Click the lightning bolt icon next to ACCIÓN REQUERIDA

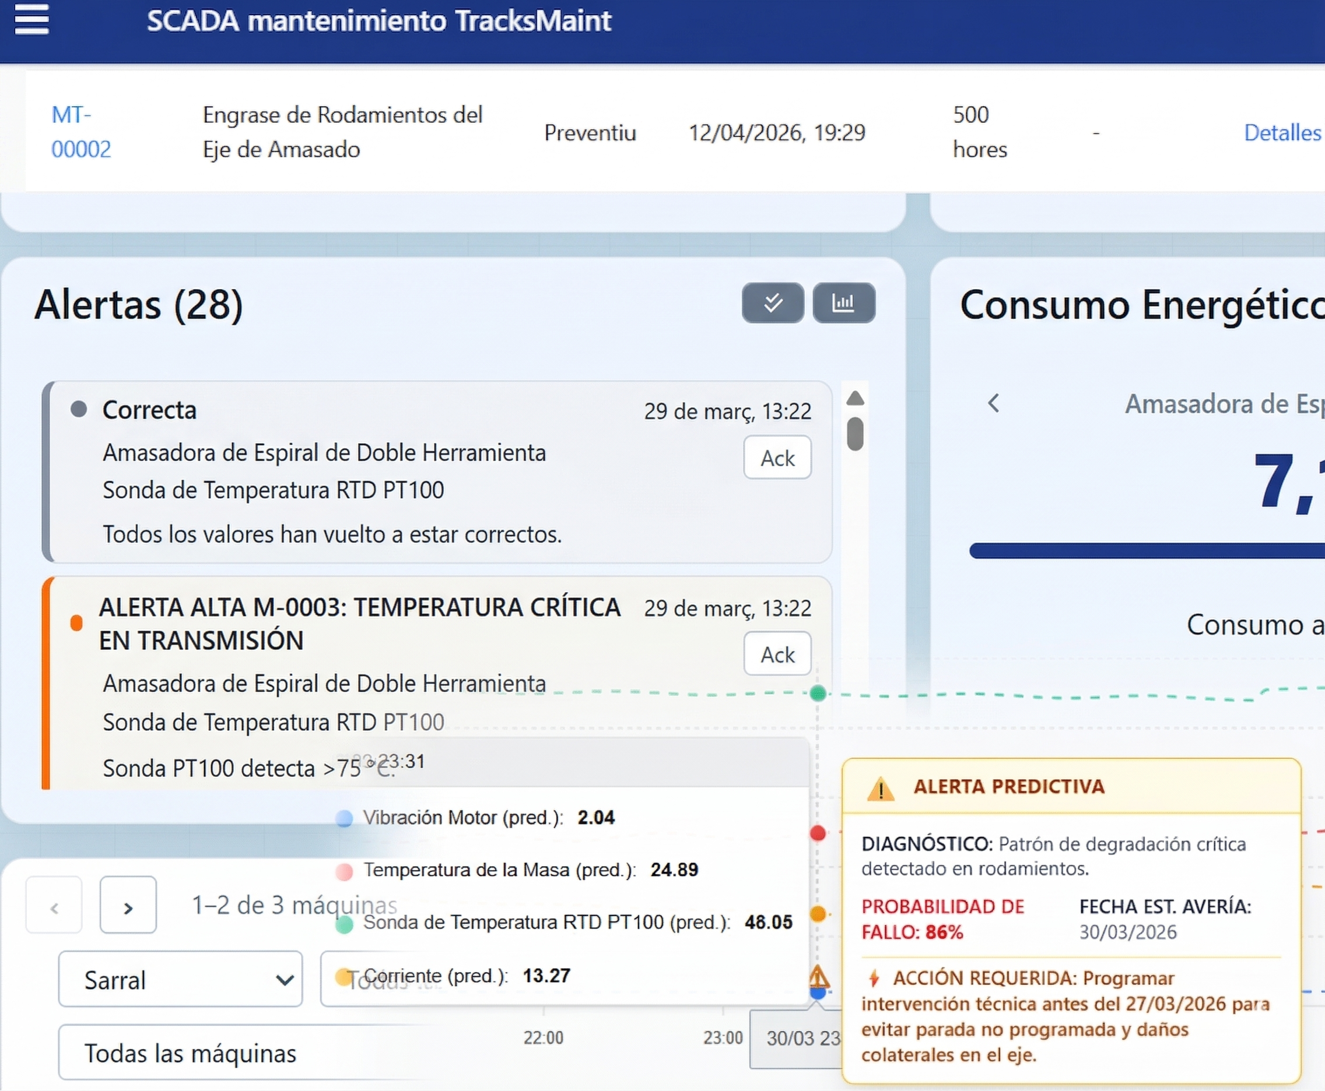click(874, 977)
